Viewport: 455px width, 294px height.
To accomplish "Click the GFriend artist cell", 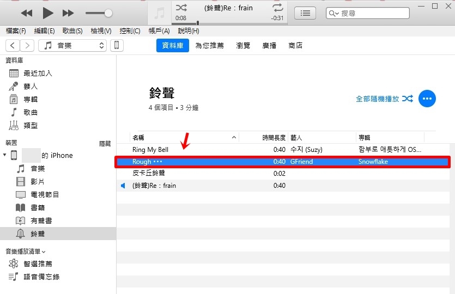I will pos(301,162).
